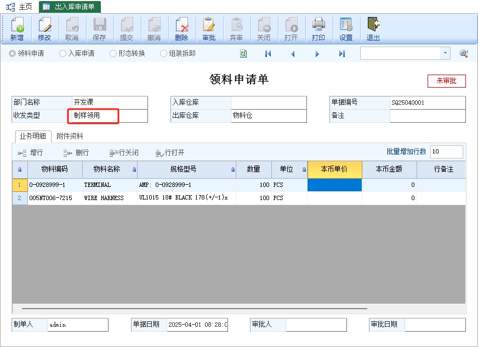Click cell 0-0928999-1 in 物料编码 column

click(55, 185)
